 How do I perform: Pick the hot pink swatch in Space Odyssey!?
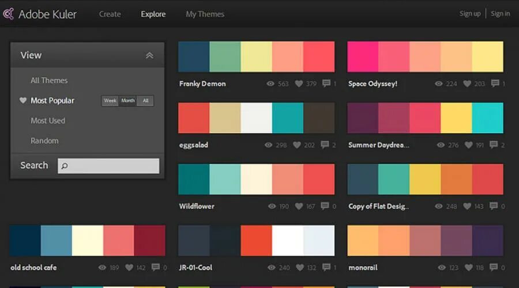click(363, 56)
